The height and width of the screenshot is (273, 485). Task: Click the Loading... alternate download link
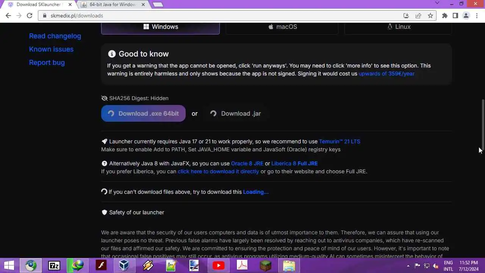256,192
